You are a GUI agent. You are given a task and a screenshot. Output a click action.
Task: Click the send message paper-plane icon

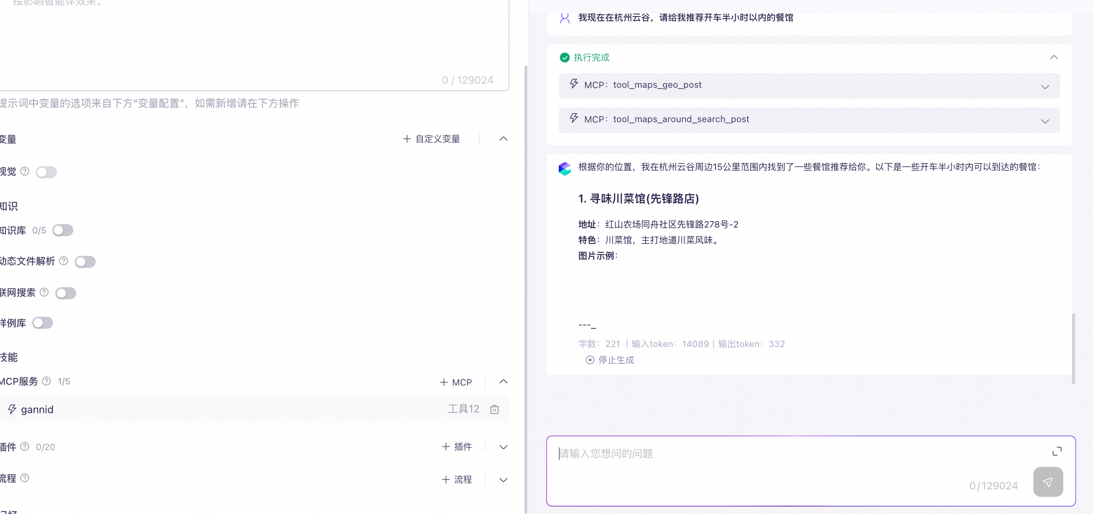[1048, 482]
